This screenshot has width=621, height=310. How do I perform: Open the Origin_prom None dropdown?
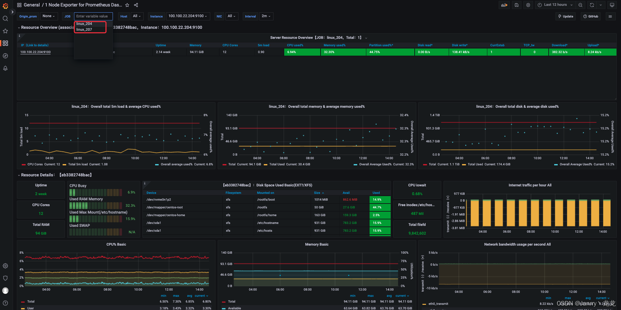click(49, 16)
